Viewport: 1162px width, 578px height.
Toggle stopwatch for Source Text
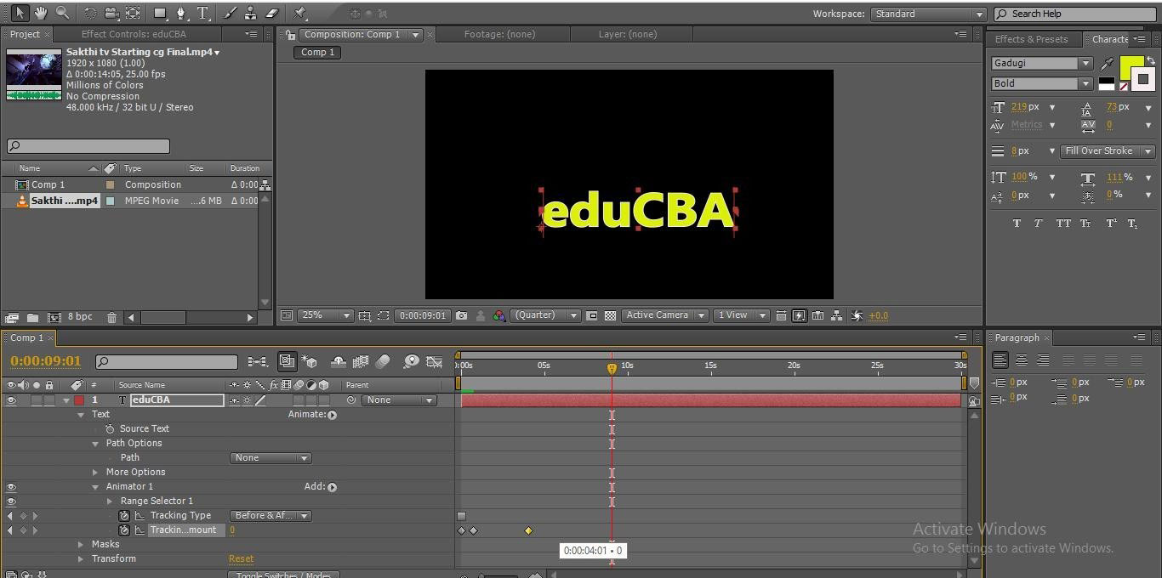[110, 429]
